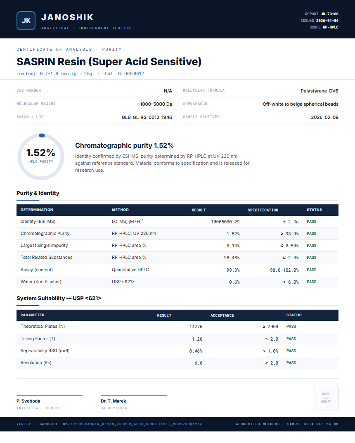Select Water (Karl Fischer) result 0.6%

tap(234, 282)
